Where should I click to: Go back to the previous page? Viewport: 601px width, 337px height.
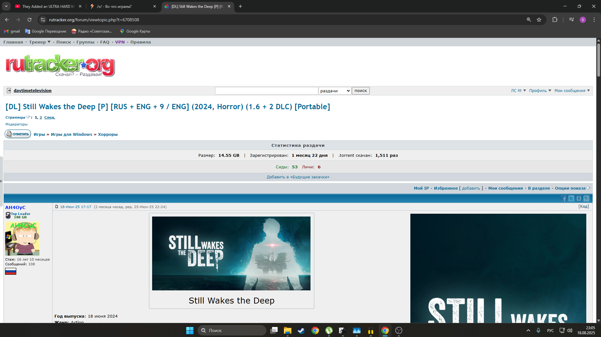pos(7,20)
